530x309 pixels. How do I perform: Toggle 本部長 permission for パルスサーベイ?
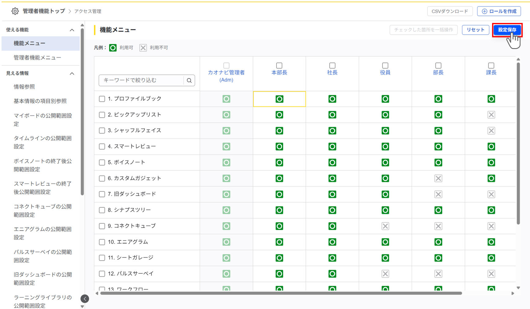click(x=279, y=274)
